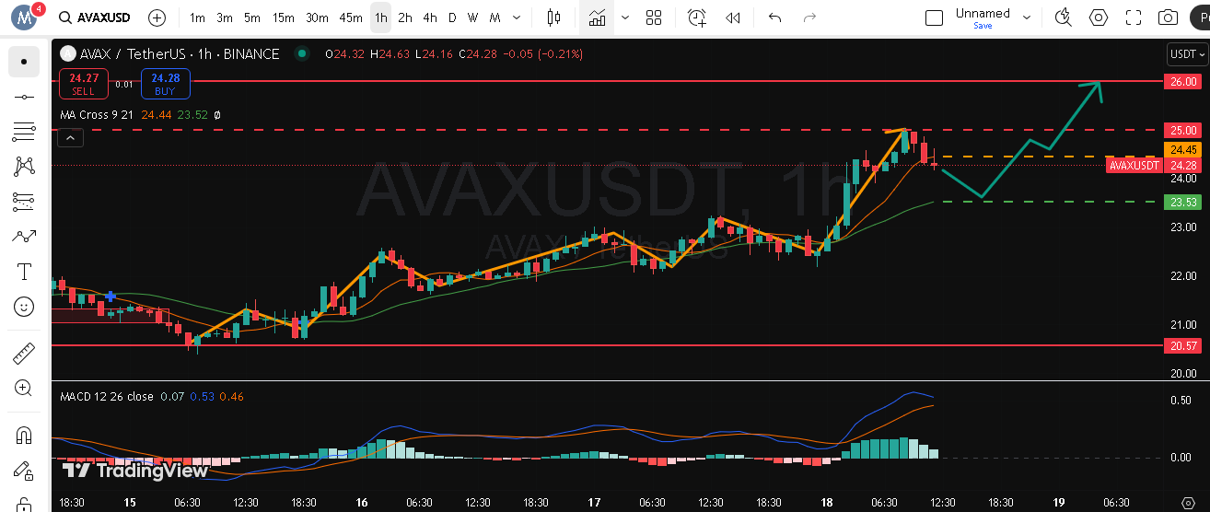Toggle magnet mode snapping
Screen dimensions: 1210x512
pos(24,436)
